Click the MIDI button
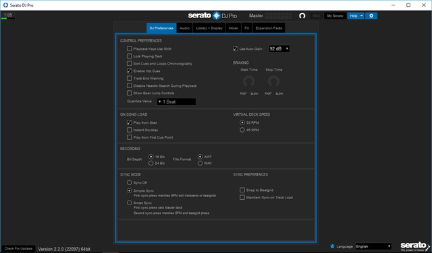This screenshot has width=432, height=253. [x=316, y=15]
